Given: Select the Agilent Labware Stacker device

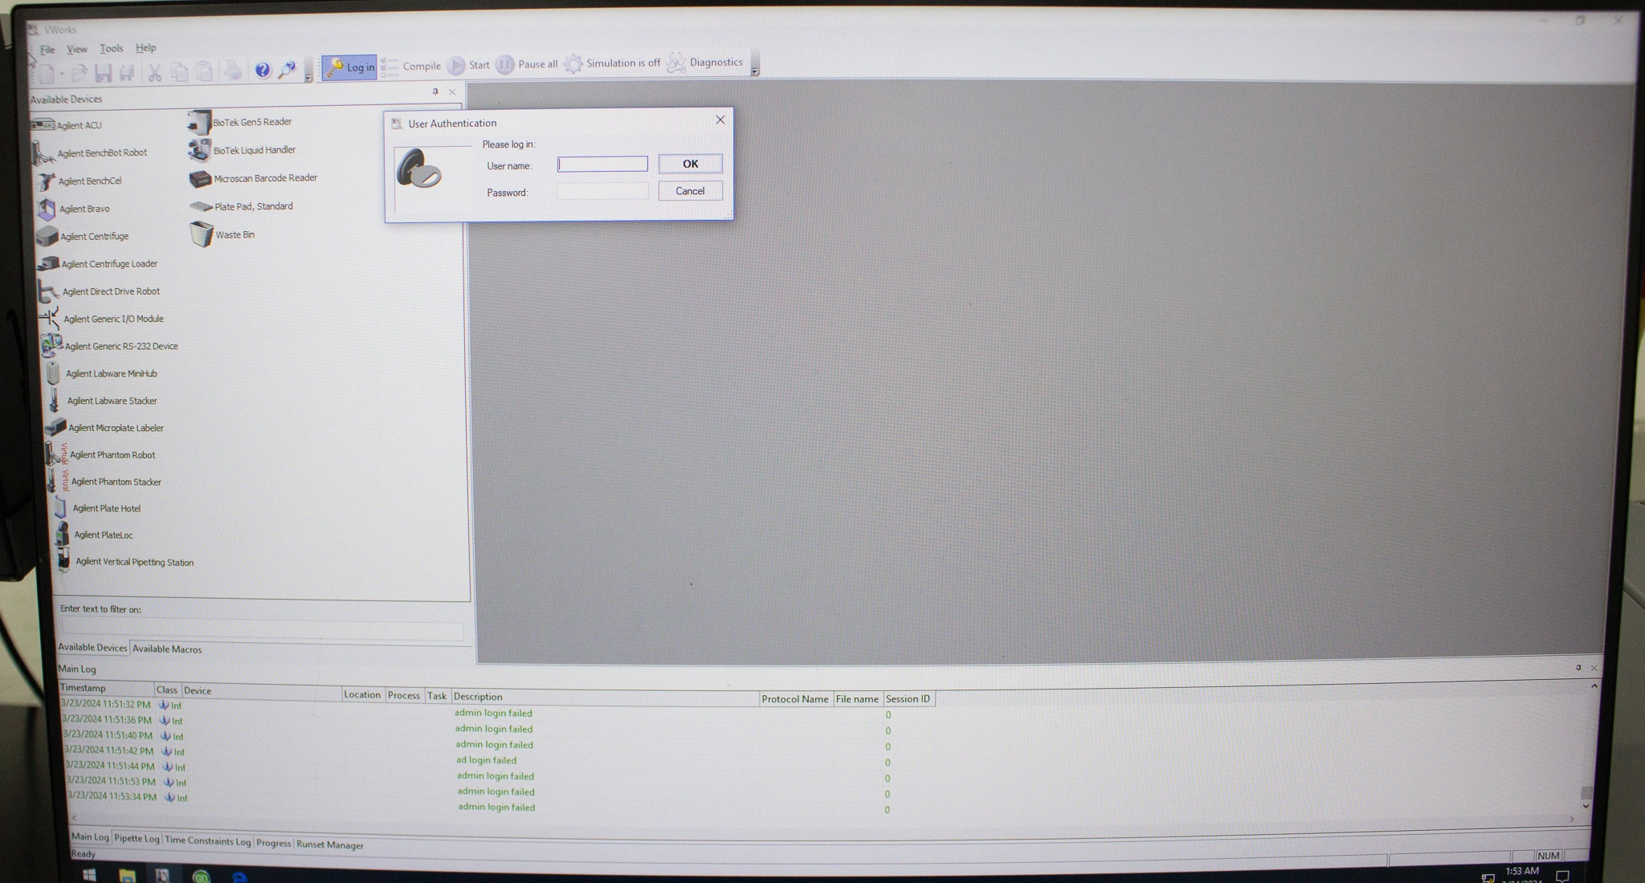Looking at the screenshot, I should [102, 401].
